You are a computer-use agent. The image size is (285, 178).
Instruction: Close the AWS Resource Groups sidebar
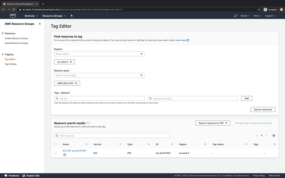(40, 24)
